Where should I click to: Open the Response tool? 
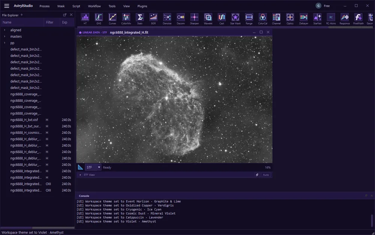click(x=345, y=19)
